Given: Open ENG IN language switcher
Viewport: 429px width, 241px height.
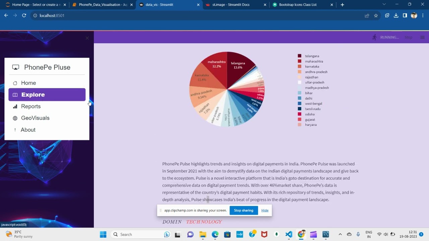Looking at the screenshot, I should coord(369,234).
